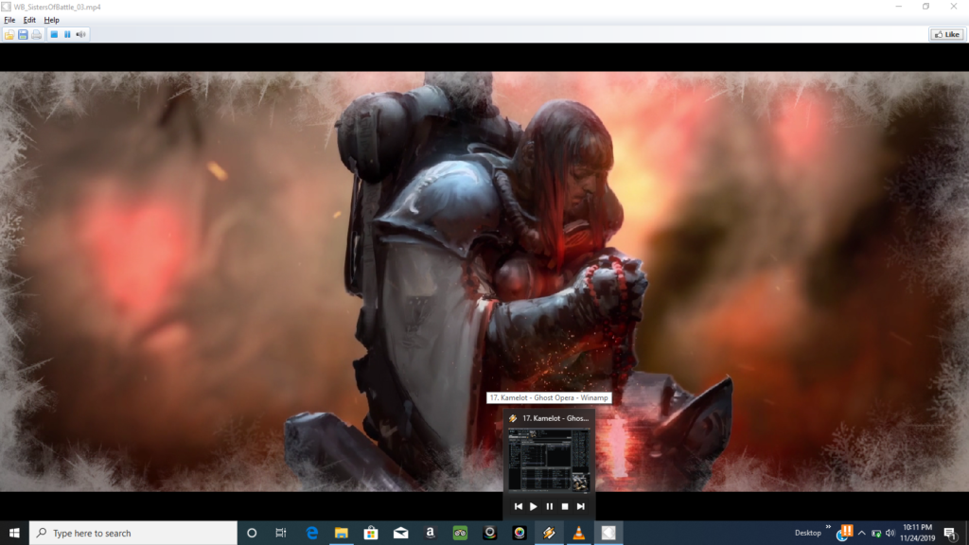Open Cortana from the taskbar circle
969x545 pixels.
[252, 533]
